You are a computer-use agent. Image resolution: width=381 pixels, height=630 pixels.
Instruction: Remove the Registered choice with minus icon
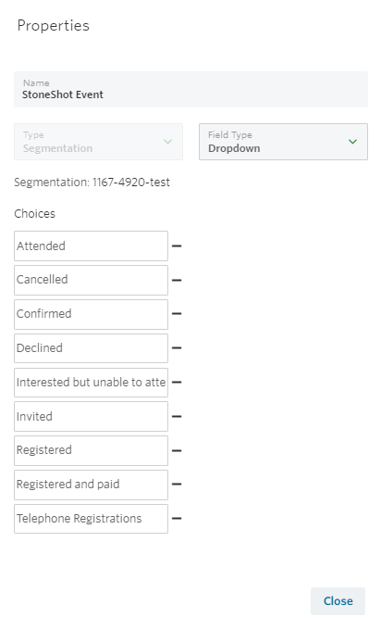point(177,451)
